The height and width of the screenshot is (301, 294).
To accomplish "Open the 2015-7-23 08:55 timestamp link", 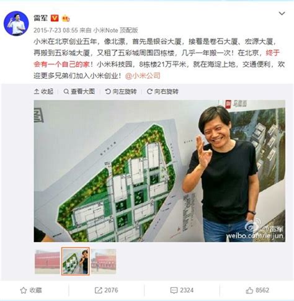I will 56,30.
